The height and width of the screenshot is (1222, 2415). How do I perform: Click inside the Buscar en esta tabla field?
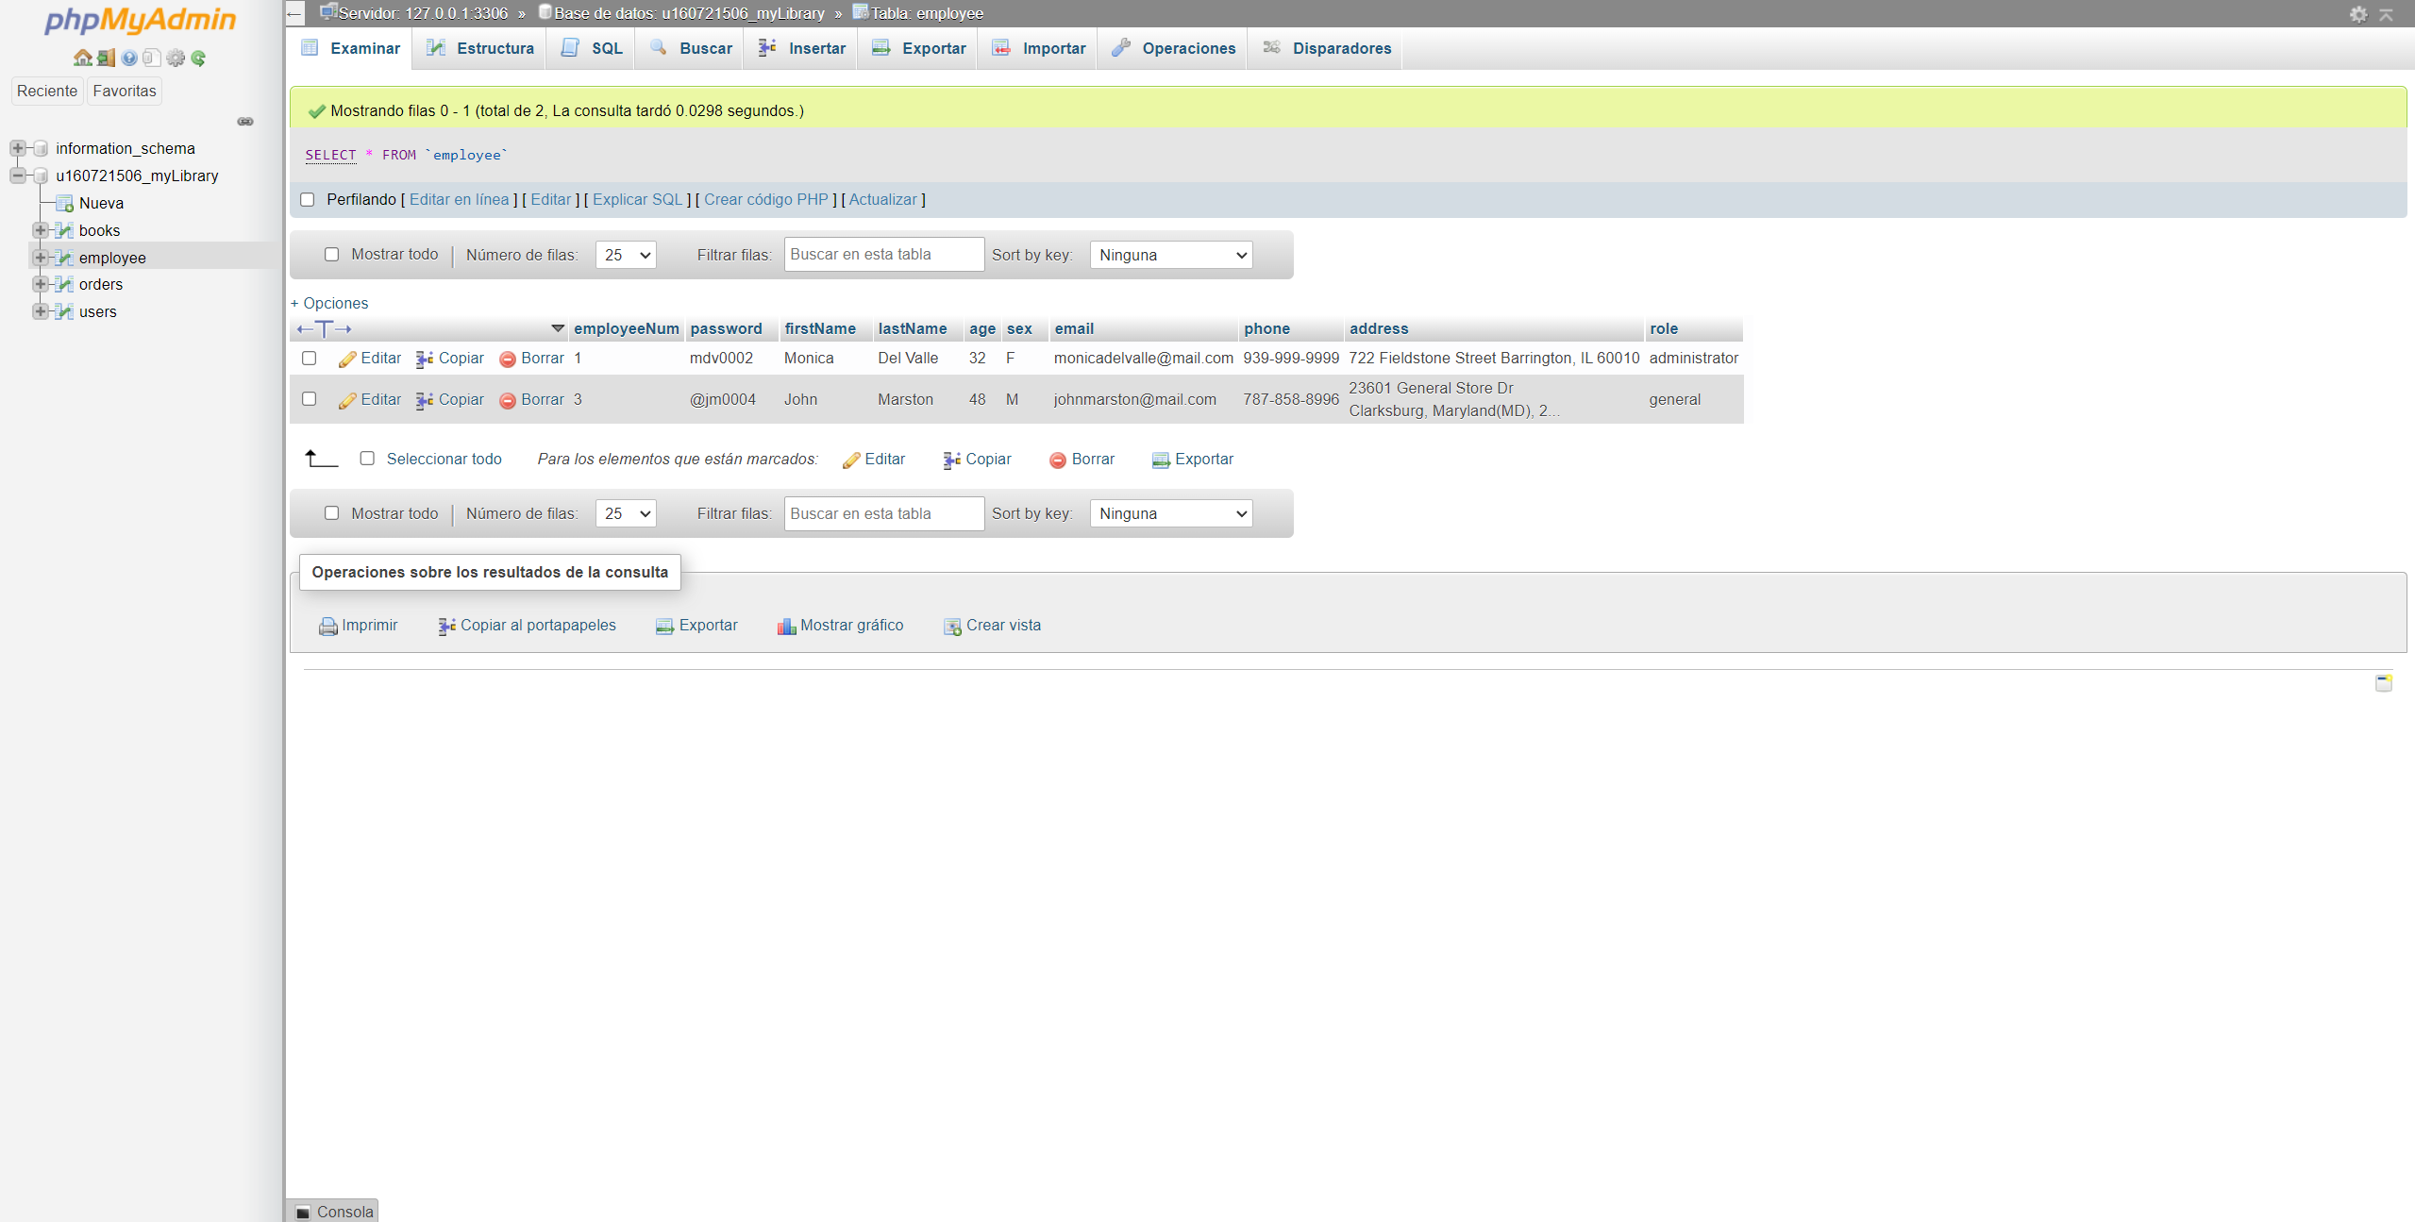[882, 255]
